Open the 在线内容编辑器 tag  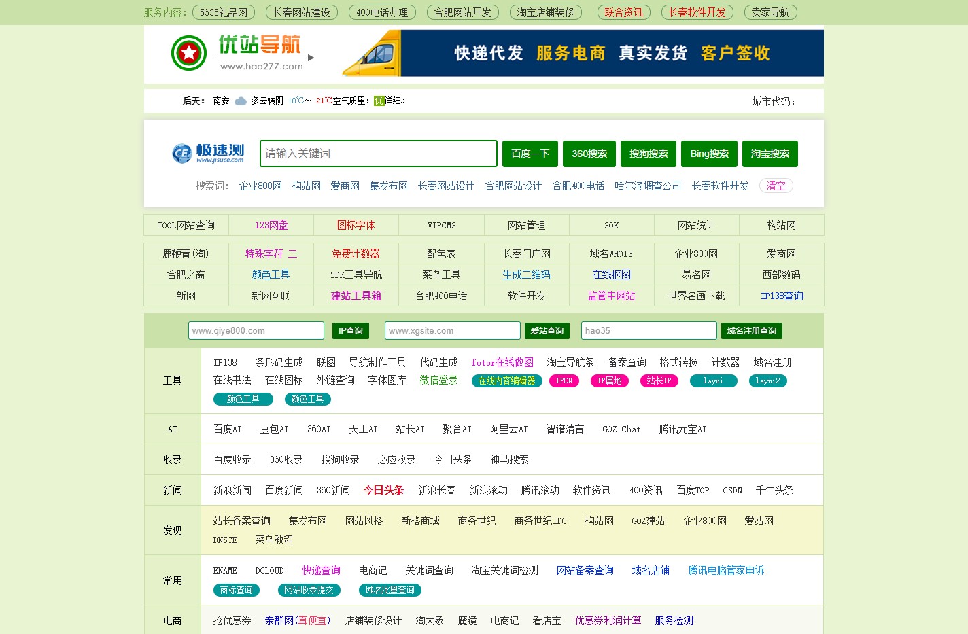[x=507, y=381]
